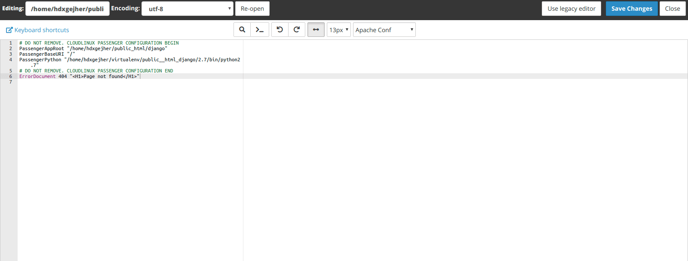The width and height of the screenshot is (688, 261).
Task: Click the PassengerPython directive text
Action: [x=40, y=60]
